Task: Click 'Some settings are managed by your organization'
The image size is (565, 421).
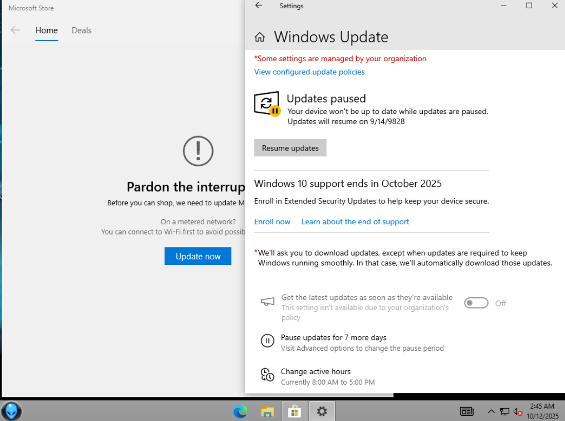Action: [x=340, y=59]
